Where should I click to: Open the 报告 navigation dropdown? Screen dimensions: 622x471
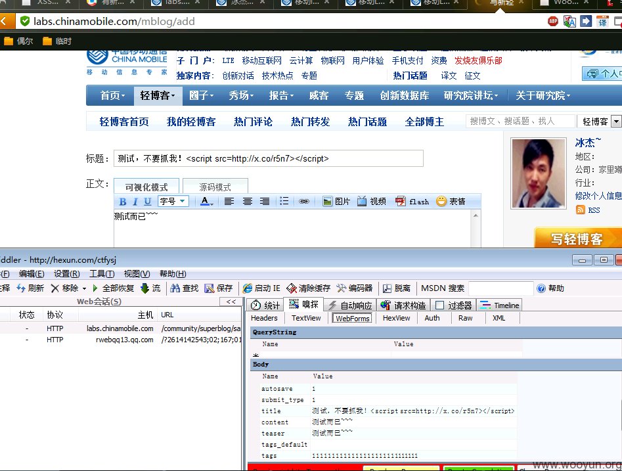(x=281, y=96)
